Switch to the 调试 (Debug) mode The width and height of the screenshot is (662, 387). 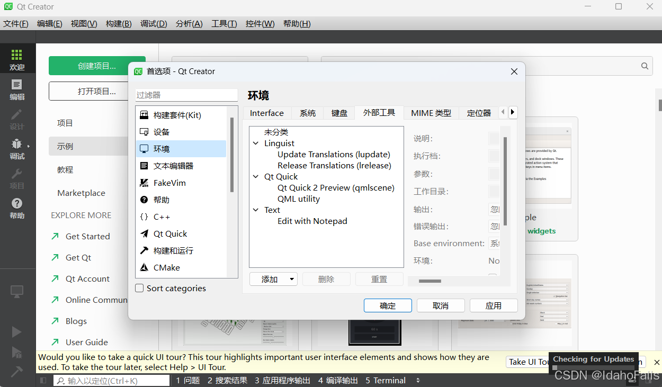coord(17,149)
